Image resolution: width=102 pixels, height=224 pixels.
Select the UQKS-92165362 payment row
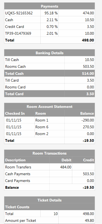(50, 13)
